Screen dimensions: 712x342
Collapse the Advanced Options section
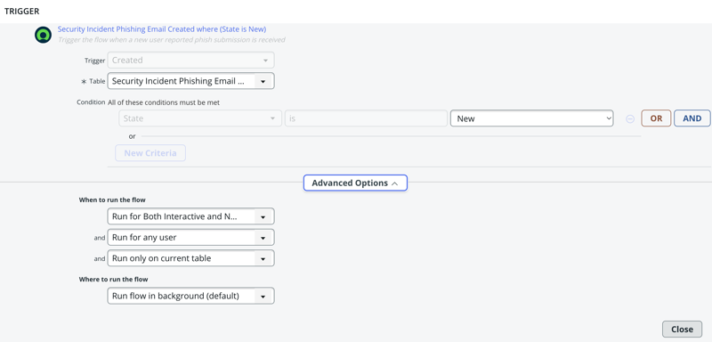tap(355, 183)
